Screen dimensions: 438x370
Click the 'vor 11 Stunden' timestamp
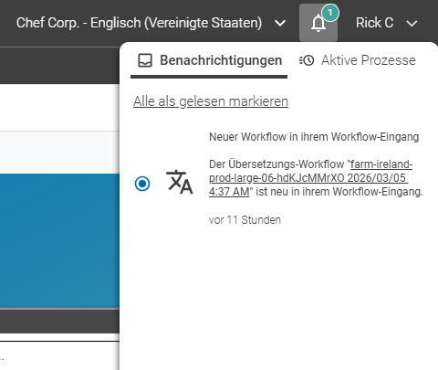point(245,220)
